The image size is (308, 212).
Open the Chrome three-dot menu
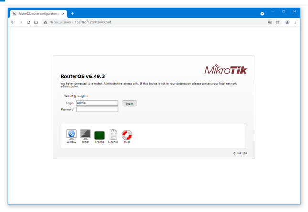295,22
